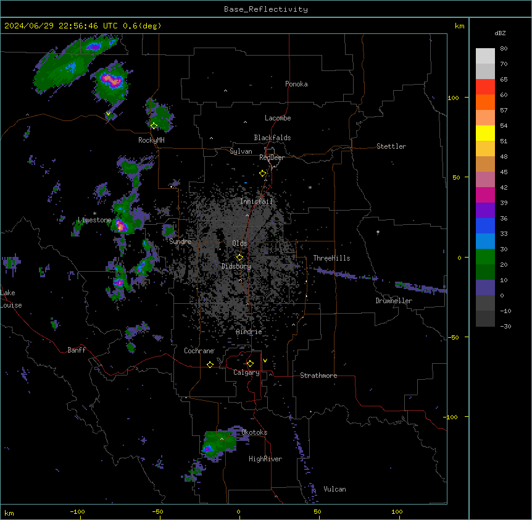
Task: Click the Sundre town label
Action: 180,241
